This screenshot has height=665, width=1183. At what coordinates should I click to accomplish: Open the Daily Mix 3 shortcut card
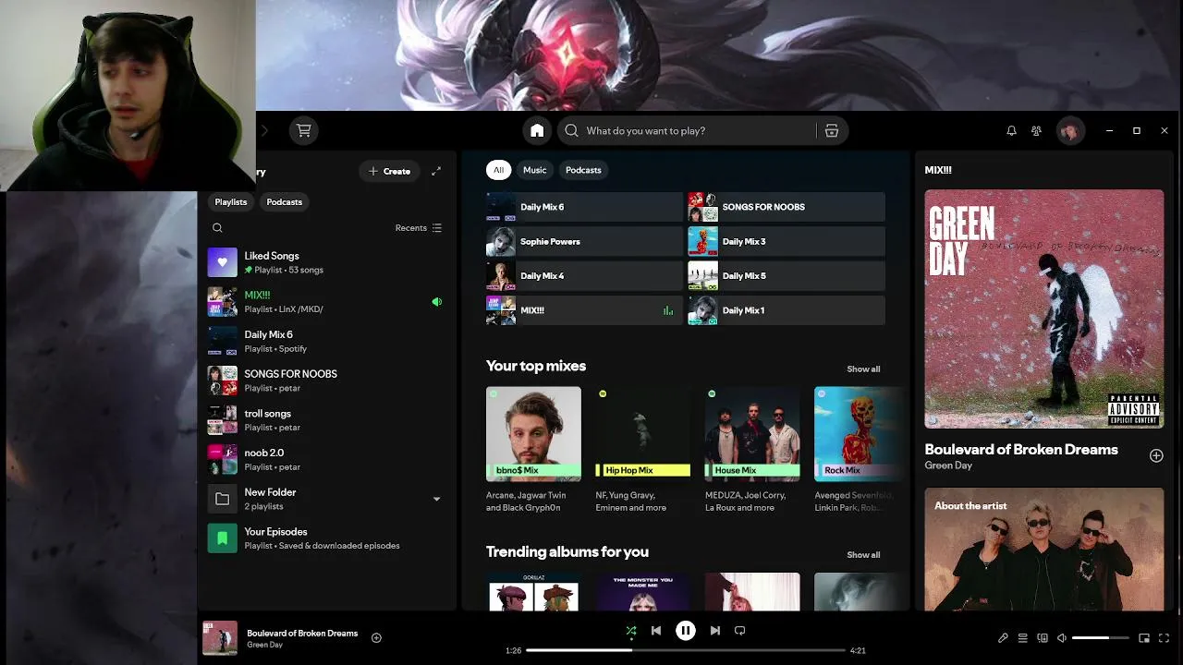[787, 242]
